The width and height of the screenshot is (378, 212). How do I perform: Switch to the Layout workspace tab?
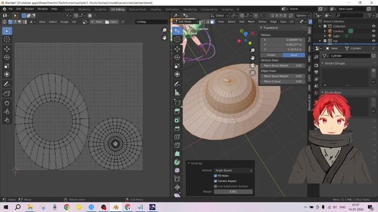(70, 9)
